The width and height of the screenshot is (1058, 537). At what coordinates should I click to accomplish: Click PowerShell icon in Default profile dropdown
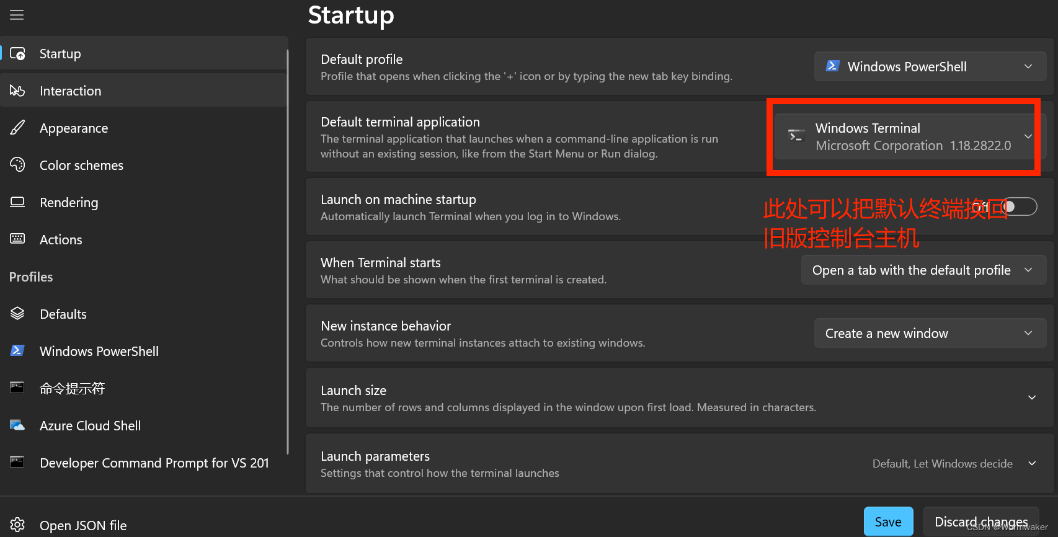click(x=833, y=66)
